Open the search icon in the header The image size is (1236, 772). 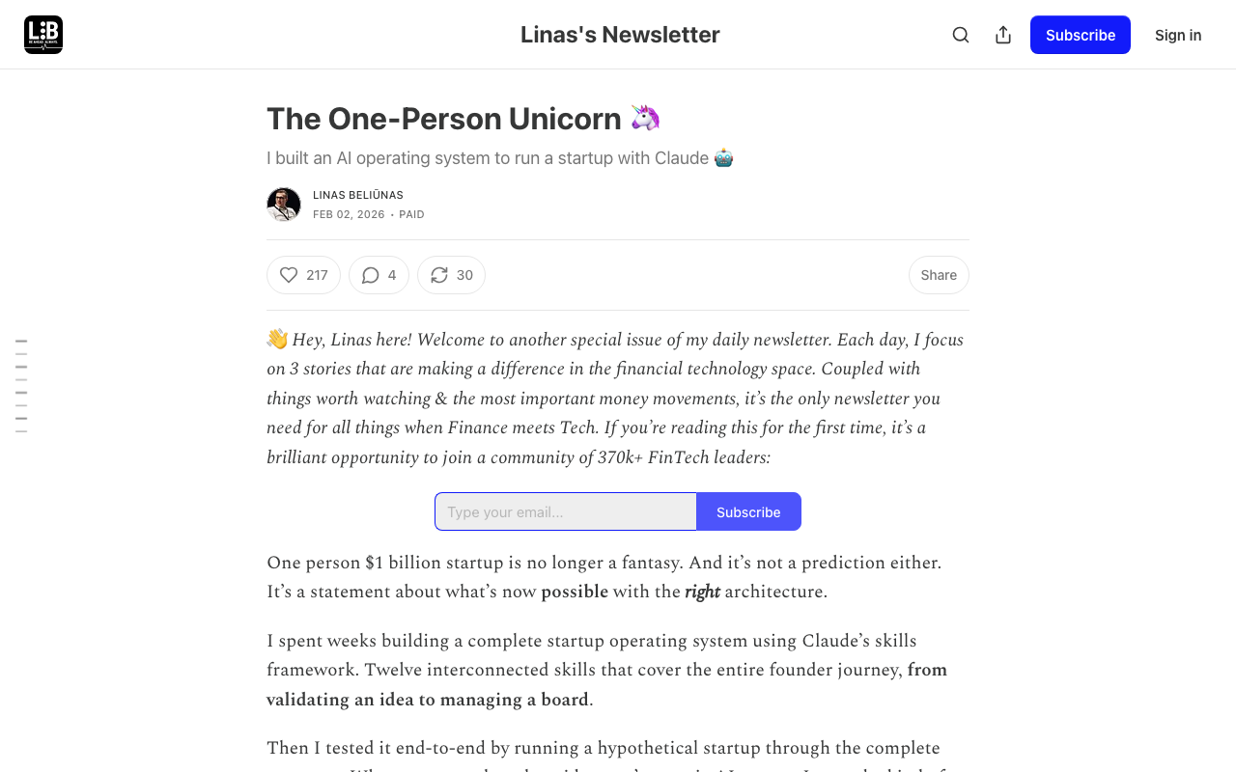(961, 34)
